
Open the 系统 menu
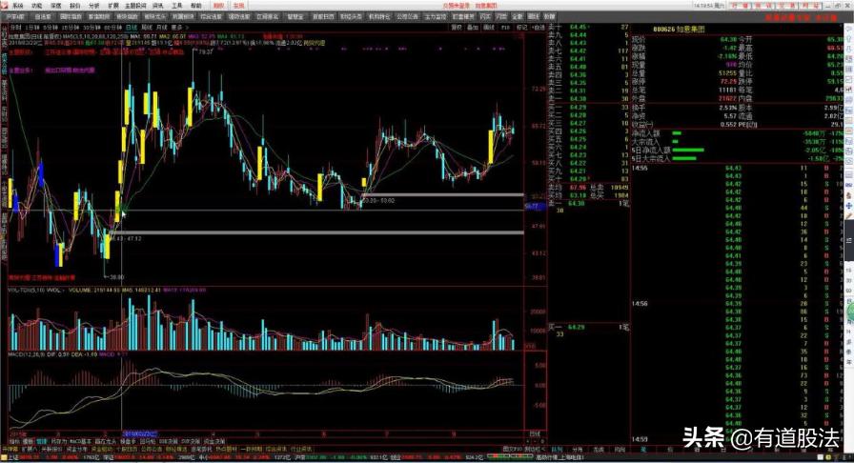tap(18, 6)
